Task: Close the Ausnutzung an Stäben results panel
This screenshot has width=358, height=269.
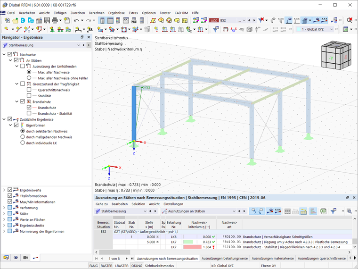Action: point(354,197)
